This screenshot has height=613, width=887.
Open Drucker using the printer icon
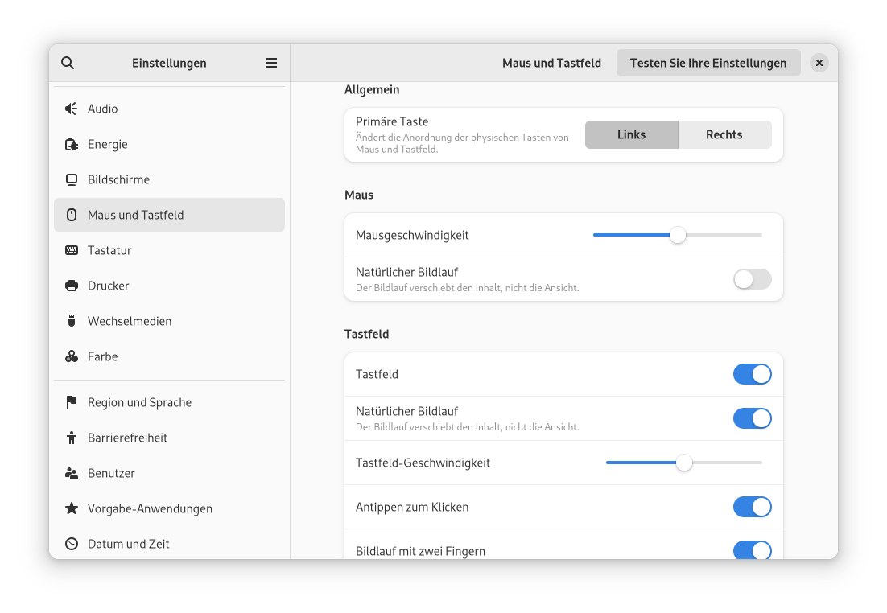72,286
